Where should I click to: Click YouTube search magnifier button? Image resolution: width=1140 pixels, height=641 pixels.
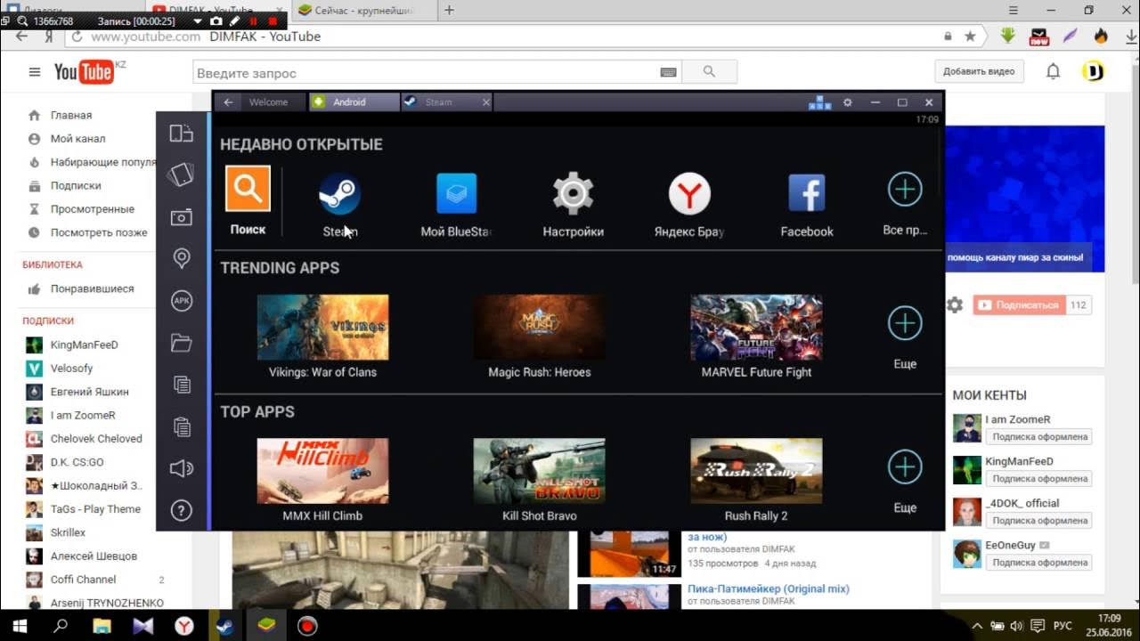coord(709,72)
